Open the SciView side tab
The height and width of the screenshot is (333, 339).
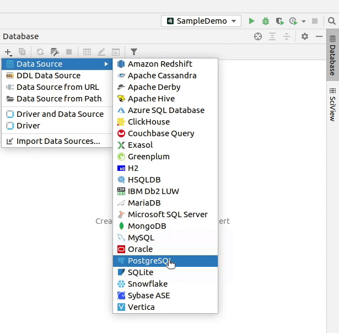coord(332,104)
